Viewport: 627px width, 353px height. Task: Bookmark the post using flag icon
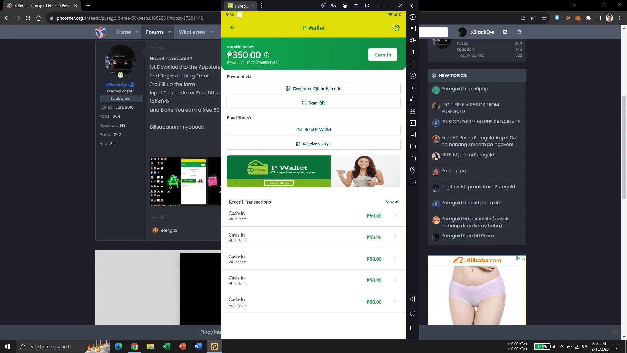click(153, 216)
